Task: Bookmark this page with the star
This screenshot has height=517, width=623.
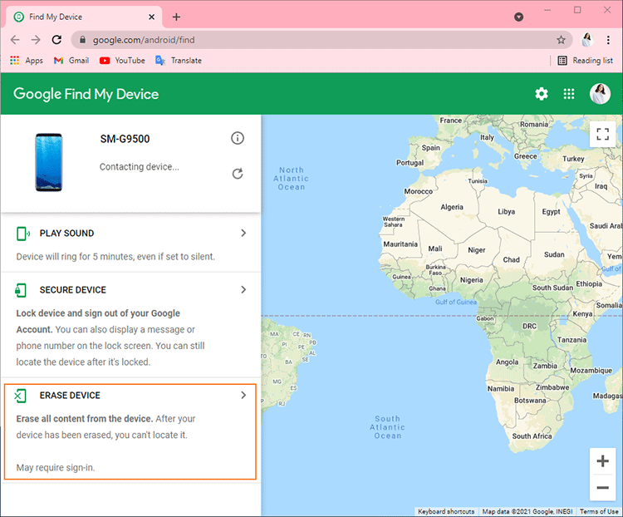Action: [x=561, y=40]
